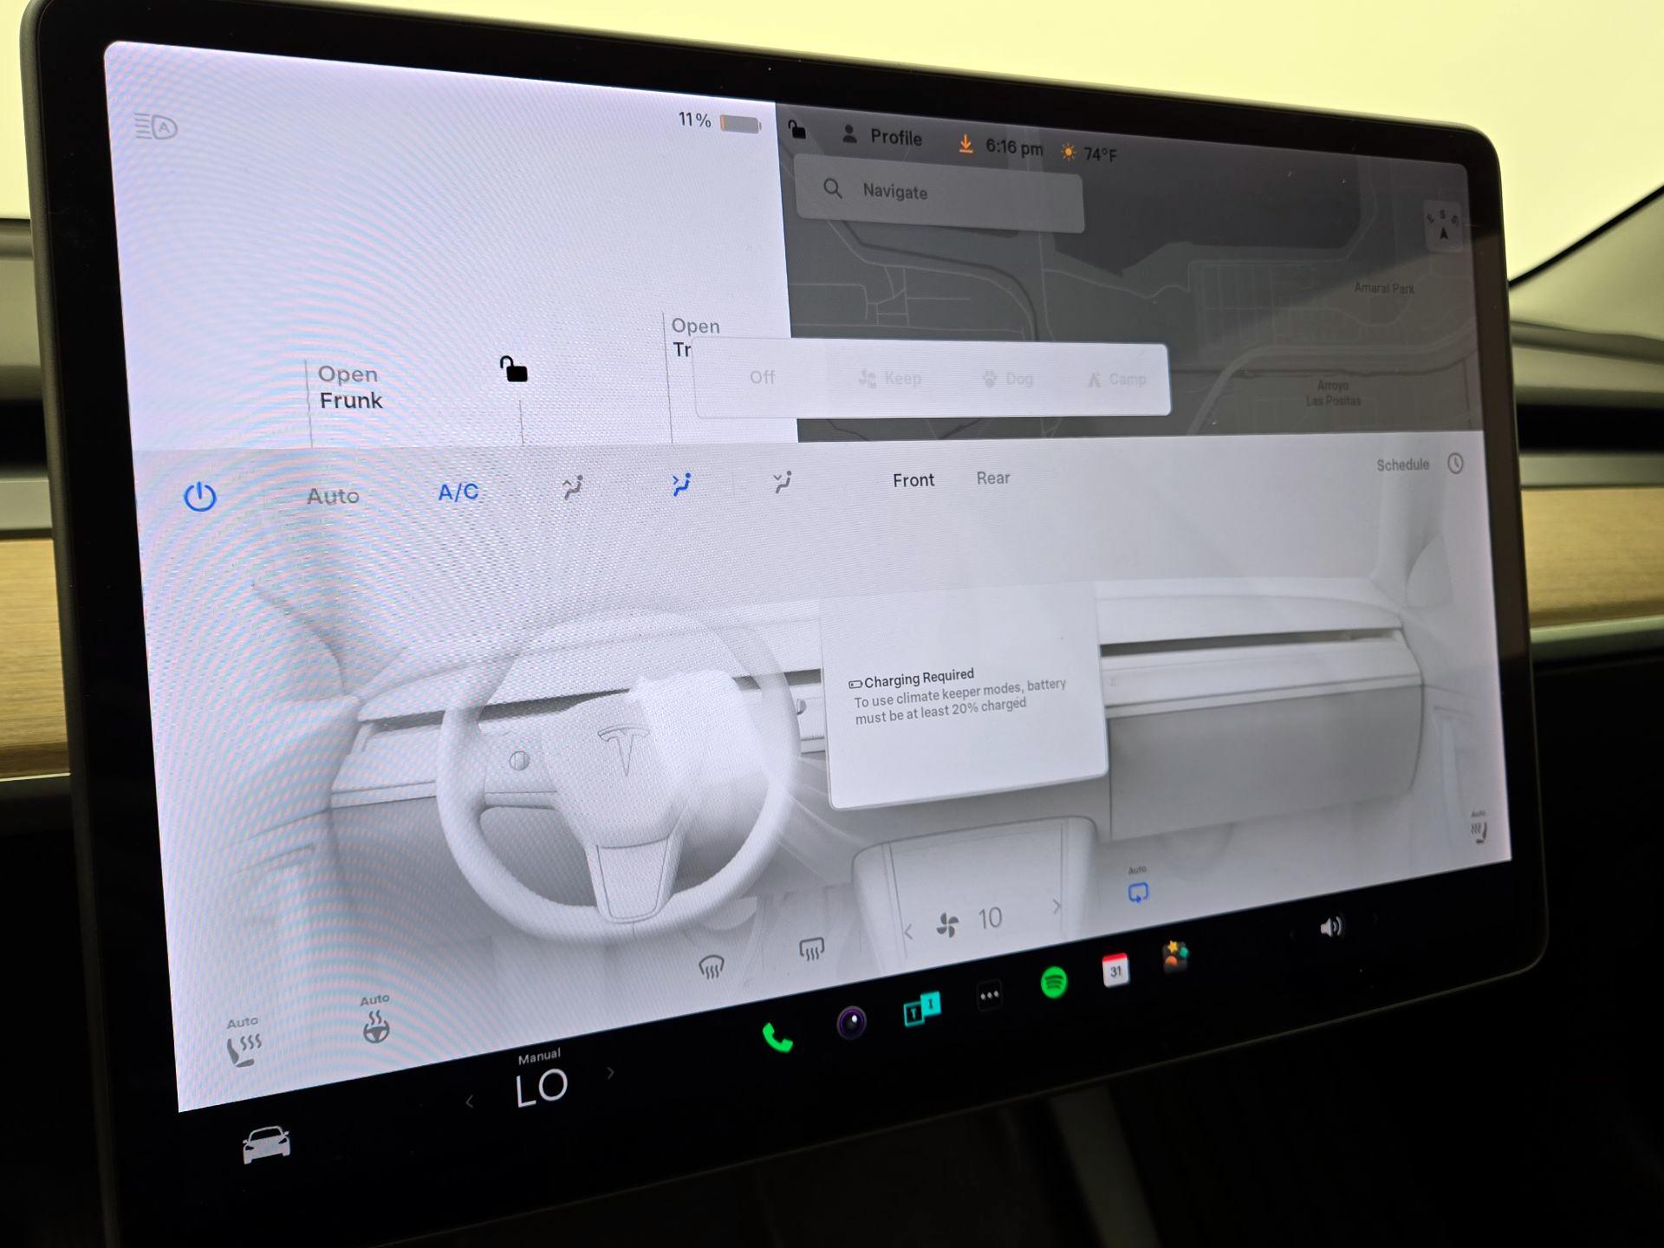This screenshot has width=1664, height=1248.
Task: Tap Open Frunk
Action: pos(349,387)
